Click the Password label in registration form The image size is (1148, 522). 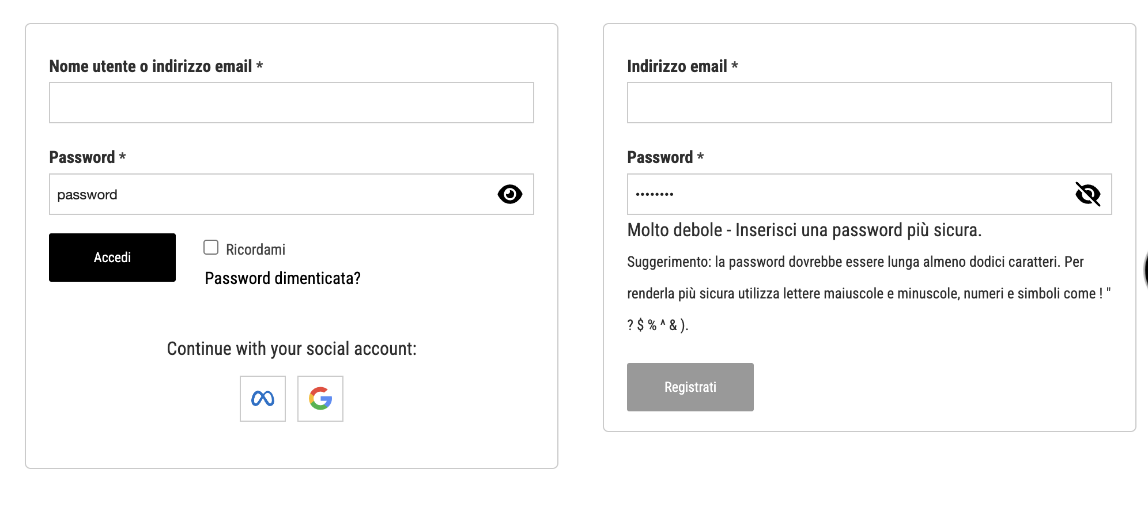660,157
